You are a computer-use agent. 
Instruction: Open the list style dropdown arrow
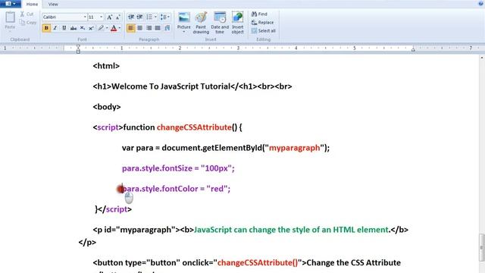155,17
